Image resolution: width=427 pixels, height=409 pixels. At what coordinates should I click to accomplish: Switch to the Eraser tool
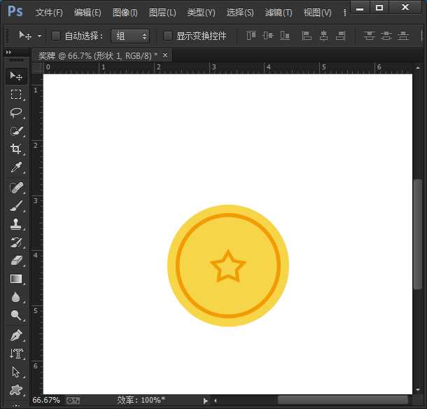(15, 261)
